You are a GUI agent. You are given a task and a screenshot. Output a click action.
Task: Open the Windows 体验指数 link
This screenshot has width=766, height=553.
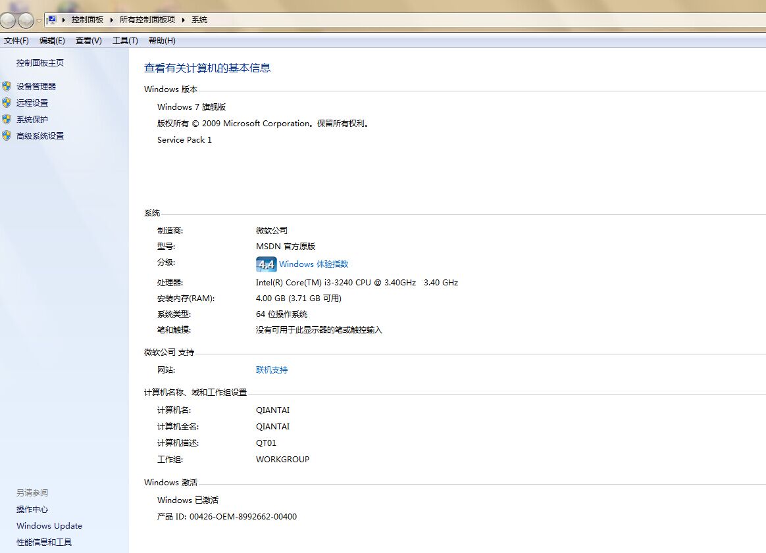pos(314,264)
